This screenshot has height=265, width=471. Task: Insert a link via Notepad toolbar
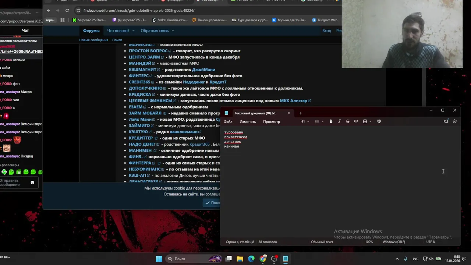pyautogui.click(x=356, y=121)
